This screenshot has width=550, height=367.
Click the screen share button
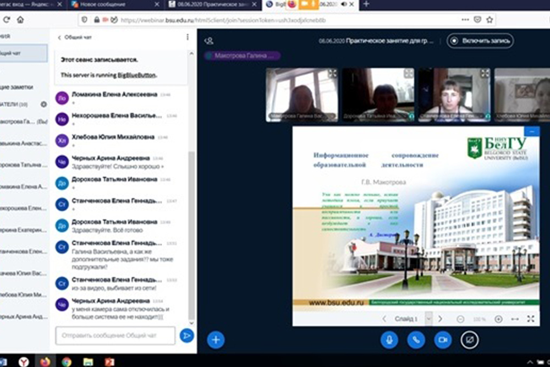click(469, 340)
